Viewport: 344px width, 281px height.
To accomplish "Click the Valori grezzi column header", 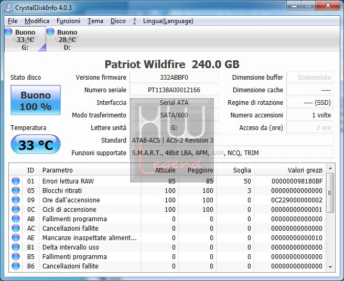I will click(x=289, y=170).
